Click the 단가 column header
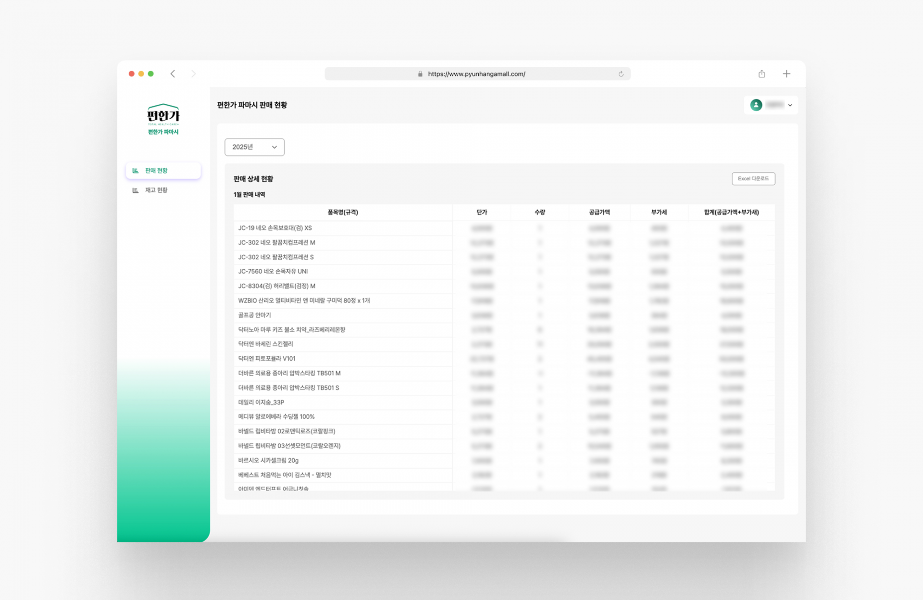Viewport: 923px width, 600px height. [482, 212]
